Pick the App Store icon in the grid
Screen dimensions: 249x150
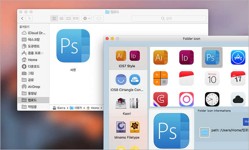click(238, 57)
